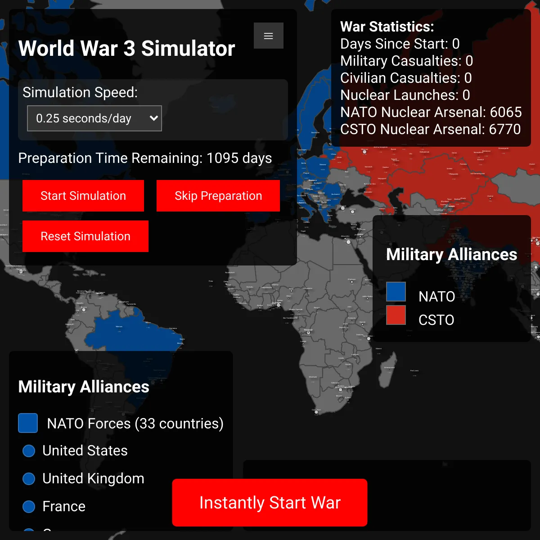Toggle the United States alliance marker
The height and width of the screenshot is (540, 540).
click(x=28, y=450)
